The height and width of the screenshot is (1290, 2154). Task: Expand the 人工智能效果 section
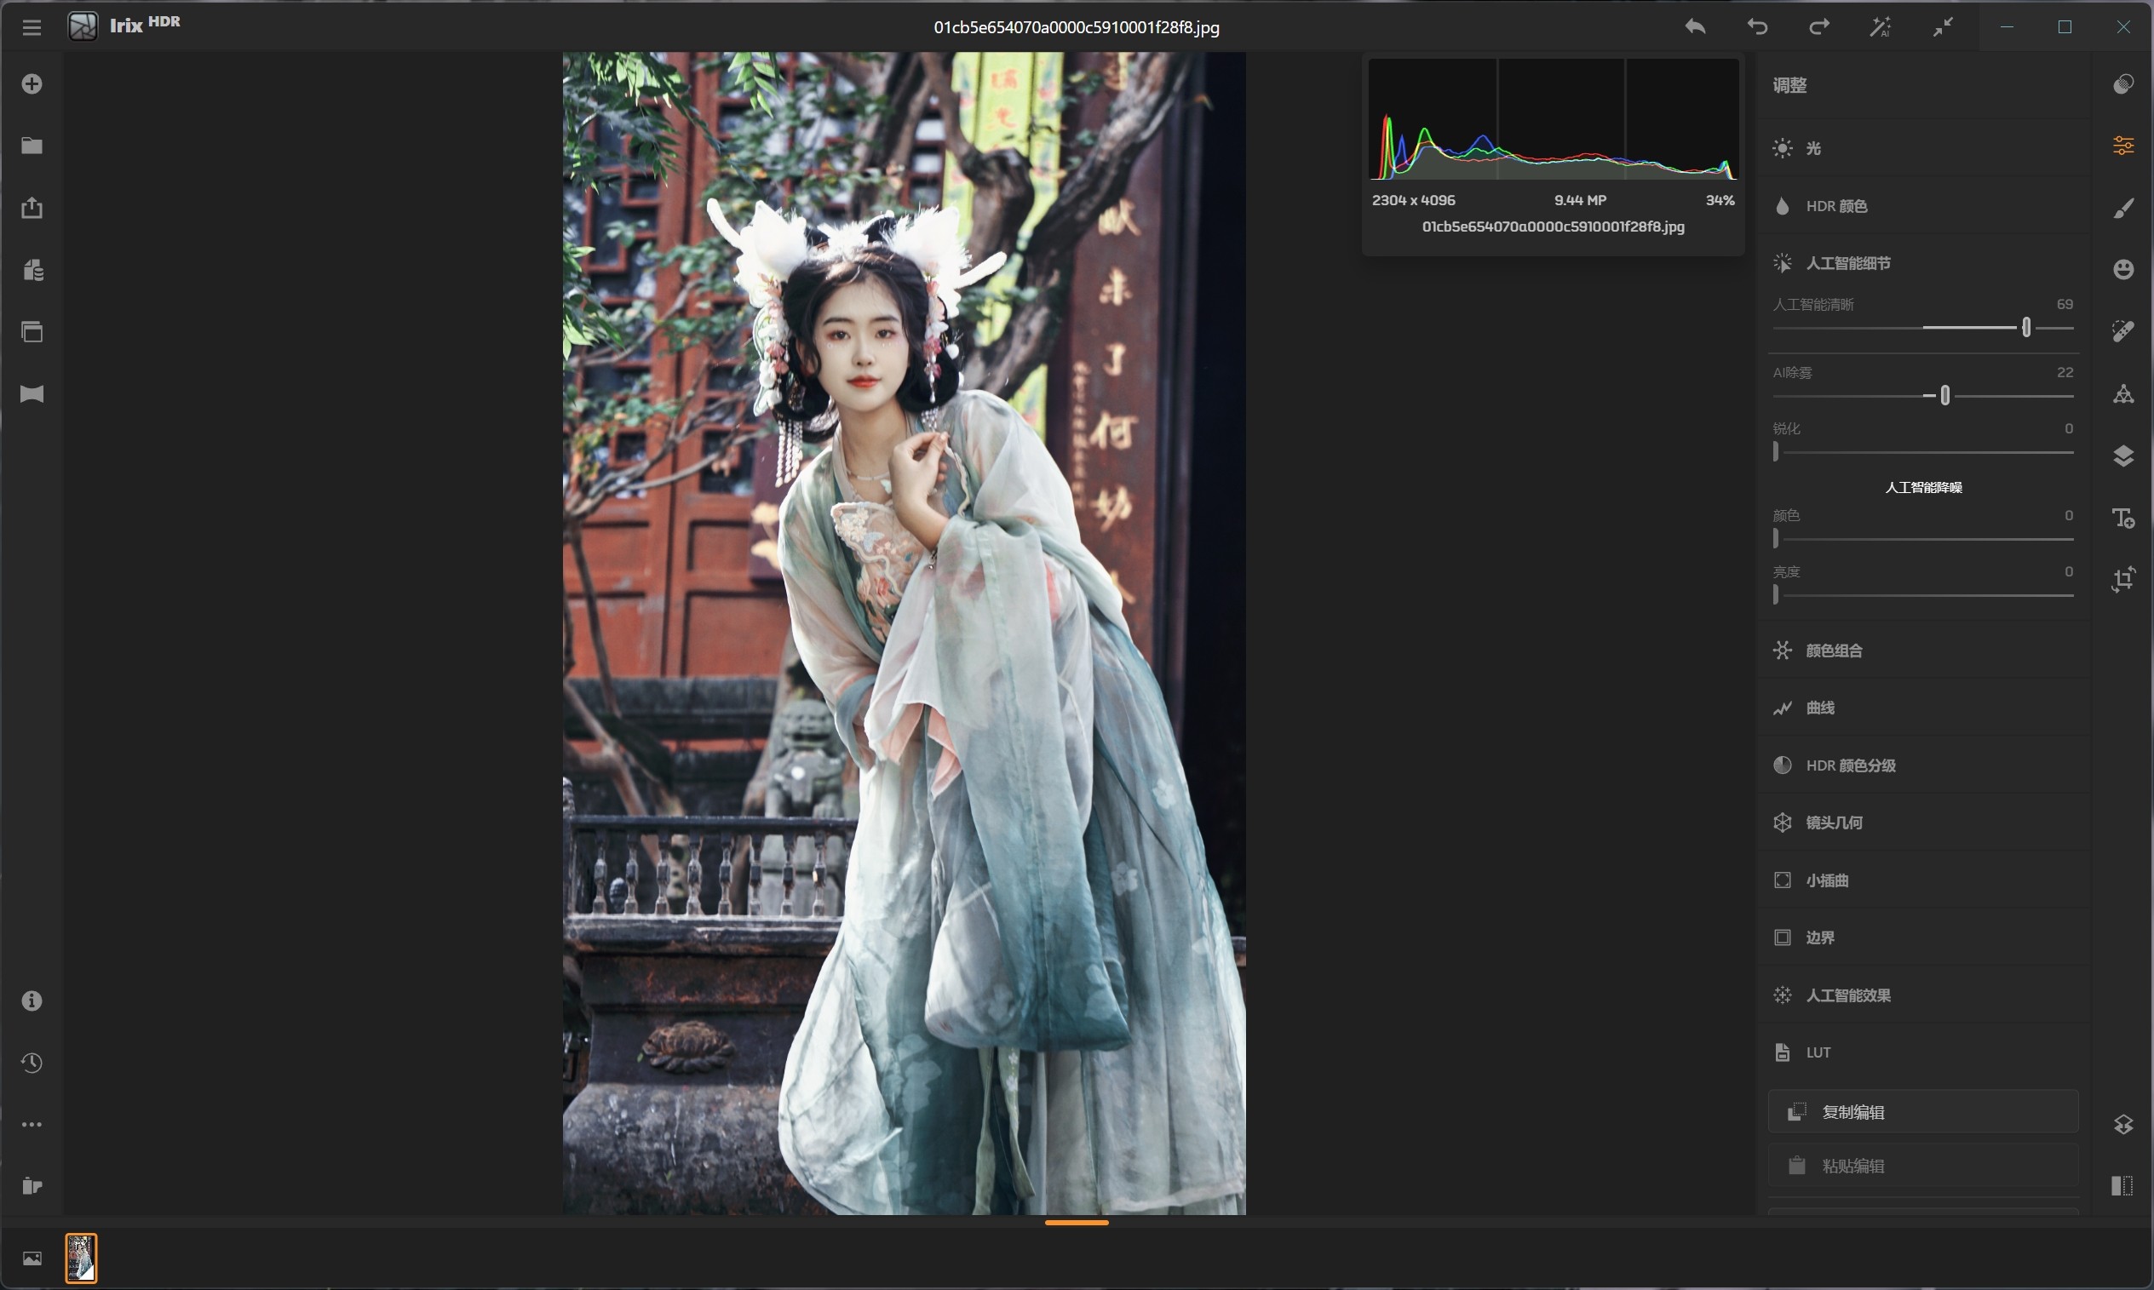pos(1923,995)
